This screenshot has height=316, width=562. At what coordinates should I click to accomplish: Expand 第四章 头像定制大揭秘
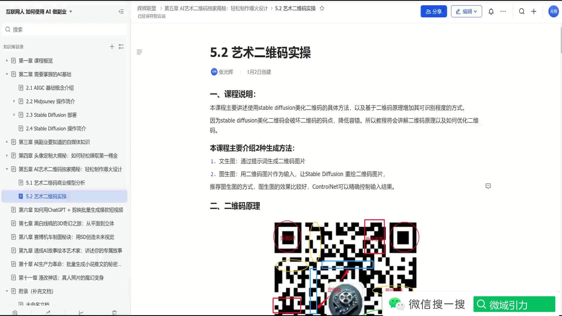click(x=7, y=155)
